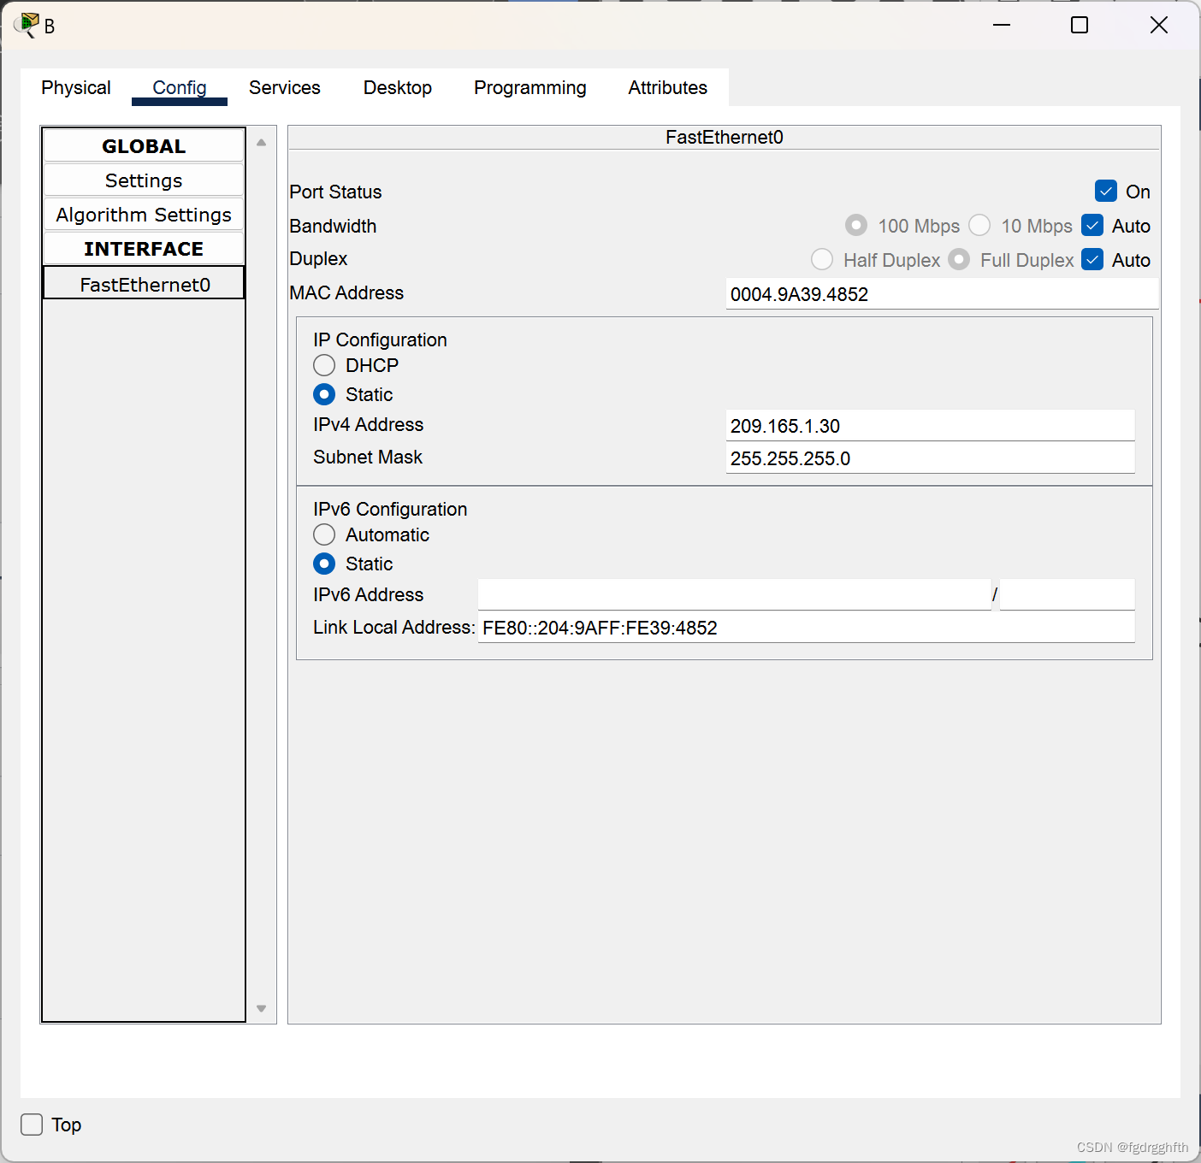
Task: Select Static under IP Configuration
Action: pos(324,395)
